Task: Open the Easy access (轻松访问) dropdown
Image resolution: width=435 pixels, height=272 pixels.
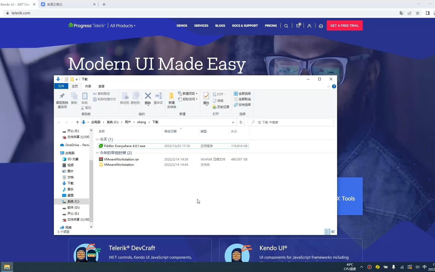Action: (188, 99)
